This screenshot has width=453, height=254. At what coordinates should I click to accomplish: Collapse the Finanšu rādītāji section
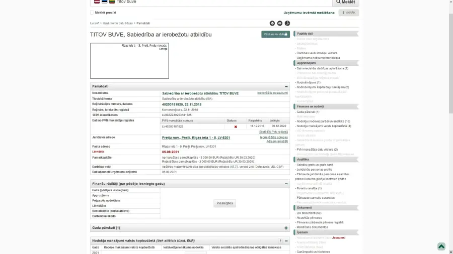click(286, 184)
